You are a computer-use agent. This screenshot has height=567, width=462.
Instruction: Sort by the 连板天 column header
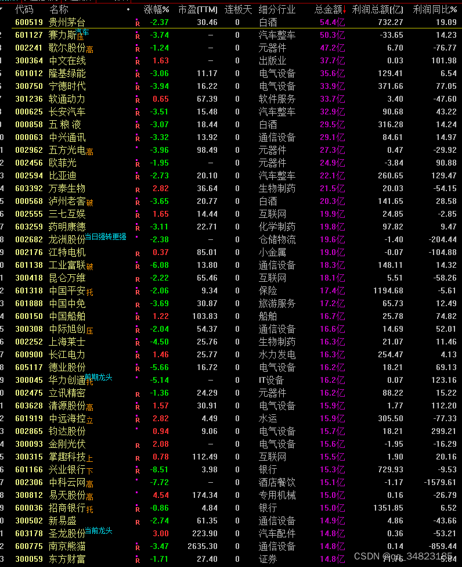(238, 9)
